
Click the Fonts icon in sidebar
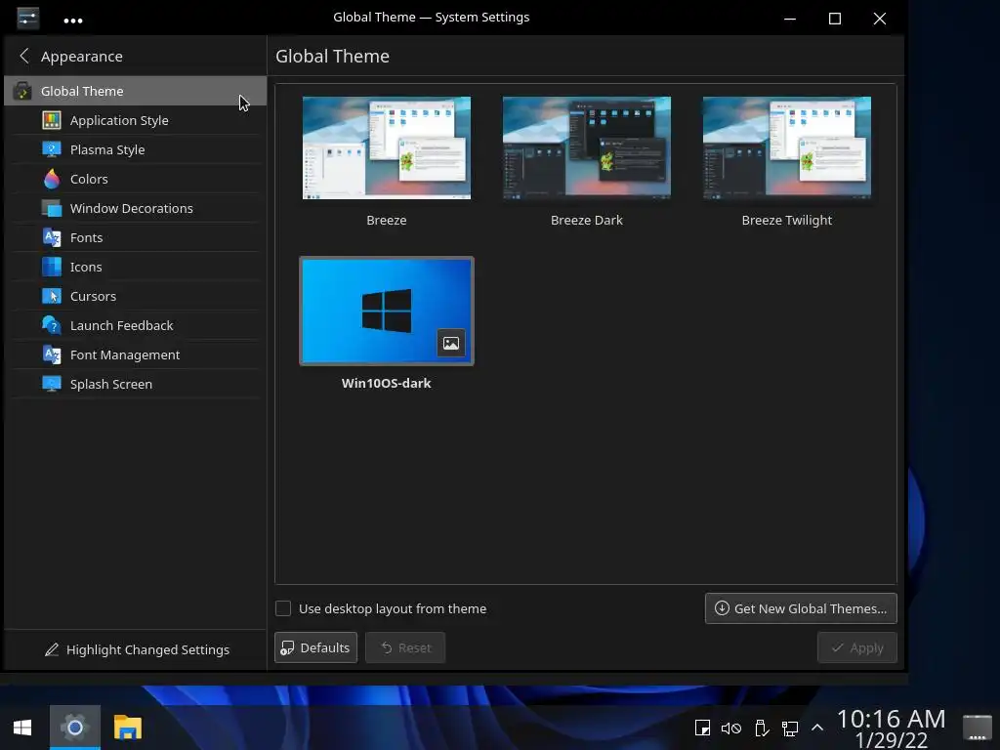(52, 237)
